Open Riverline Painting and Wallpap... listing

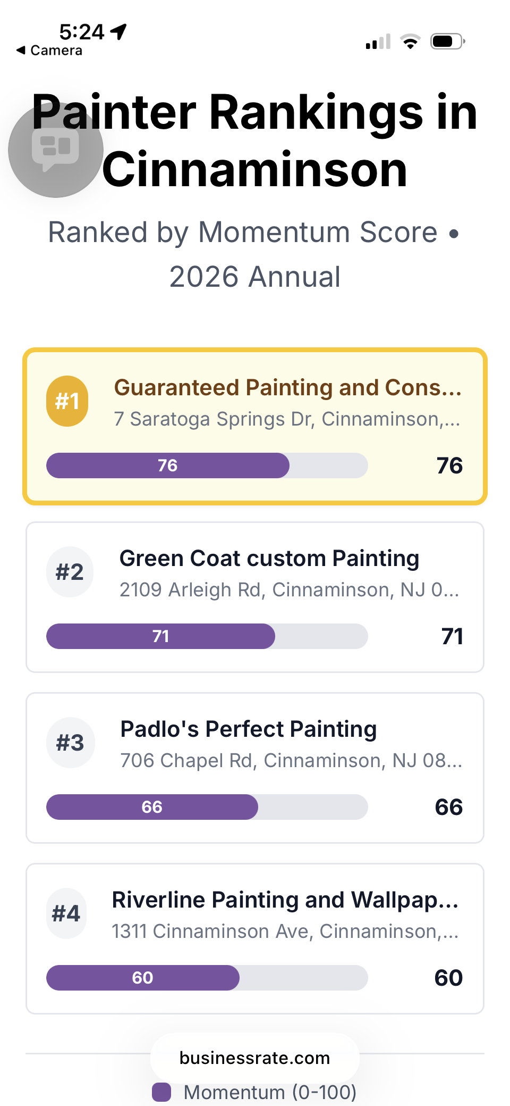click(285, 900)
